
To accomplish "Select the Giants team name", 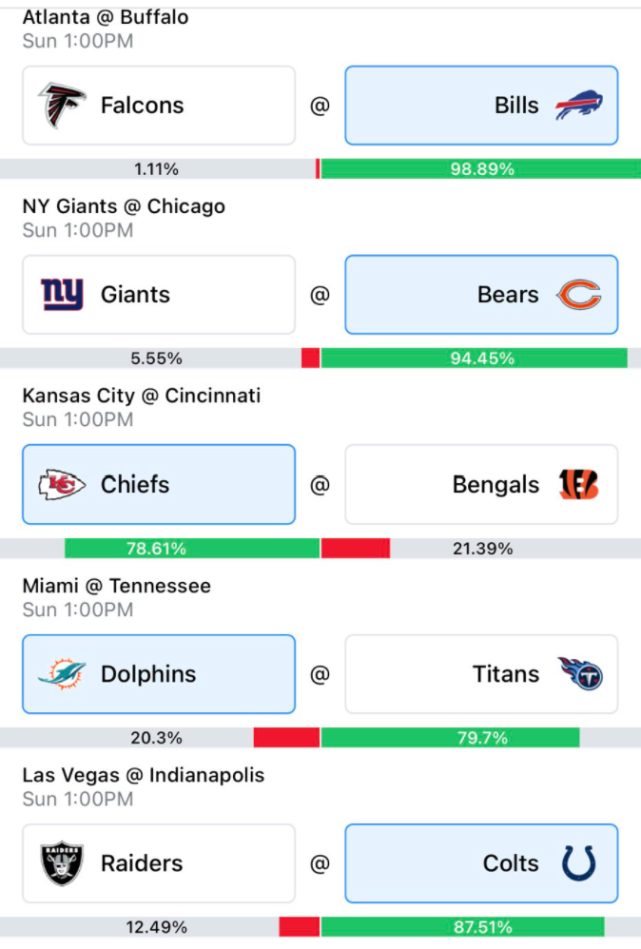I will click(135, 295).
